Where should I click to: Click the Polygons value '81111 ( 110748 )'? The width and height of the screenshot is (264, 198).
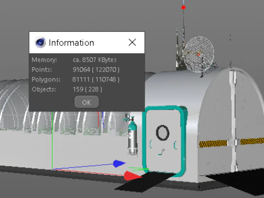[x=96, y=79]
